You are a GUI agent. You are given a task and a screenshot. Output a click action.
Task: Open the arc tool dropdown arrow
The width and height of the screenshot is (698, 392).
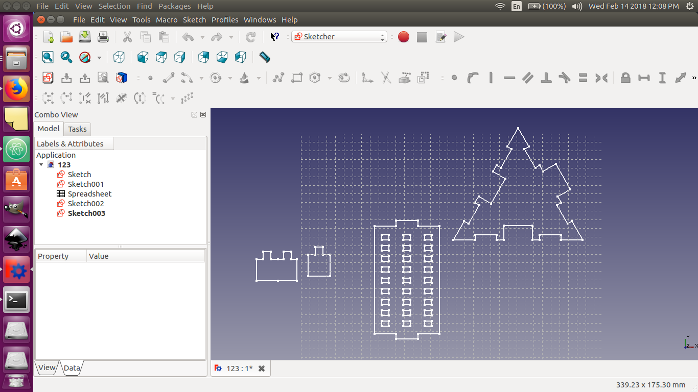click(x=201, y=78)
